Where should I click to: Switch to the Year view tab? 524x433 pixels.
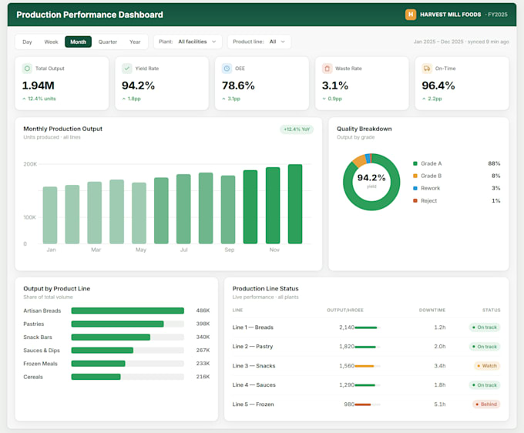135,42
